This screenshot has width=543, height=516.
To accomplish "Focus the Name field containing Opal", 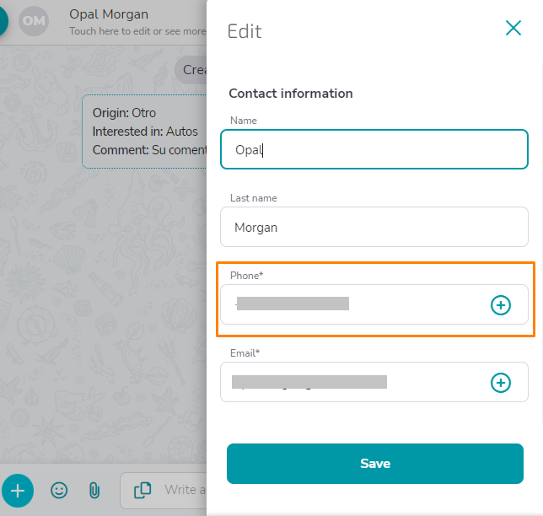I will coord(374,149).
